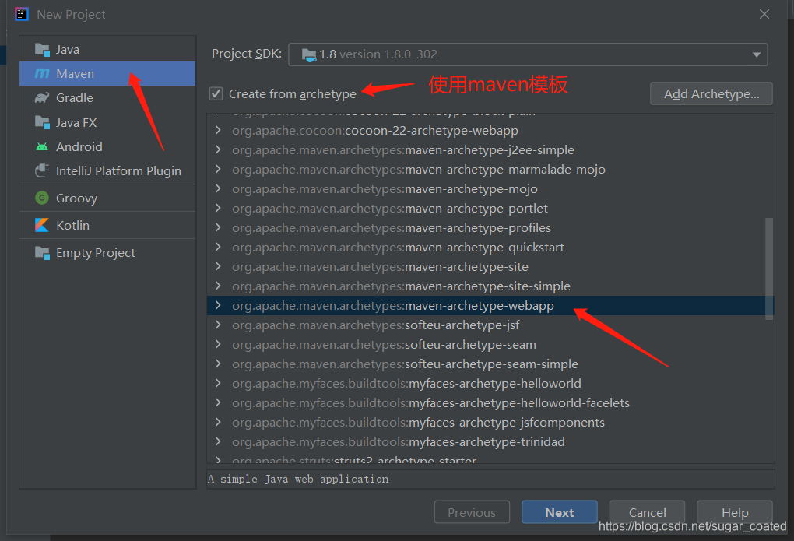Image resolution: width=794 pixels, height=541 pixels.
Task: Select Gradle project type
Action: (107, 98)
